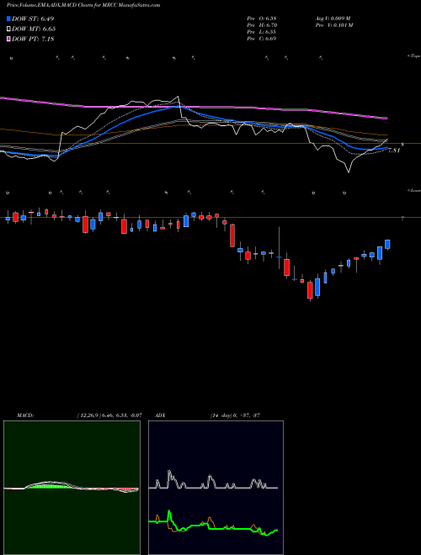Click the lowest red candlestick at the price bottom
This screenshot has width=421, height=555.
point(310,290)
